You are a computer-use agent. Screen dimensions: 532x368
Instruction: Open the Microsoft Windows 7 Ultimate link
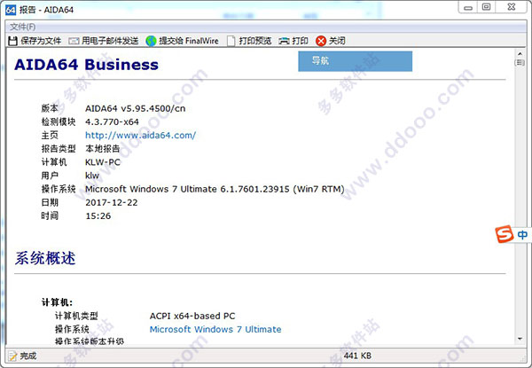(215, 329)
